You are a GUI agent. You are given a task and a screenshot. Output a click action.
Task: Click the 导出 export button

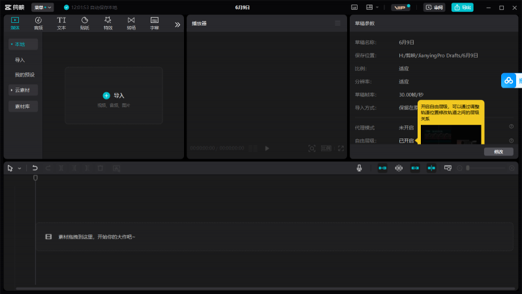tap(463, 7)
